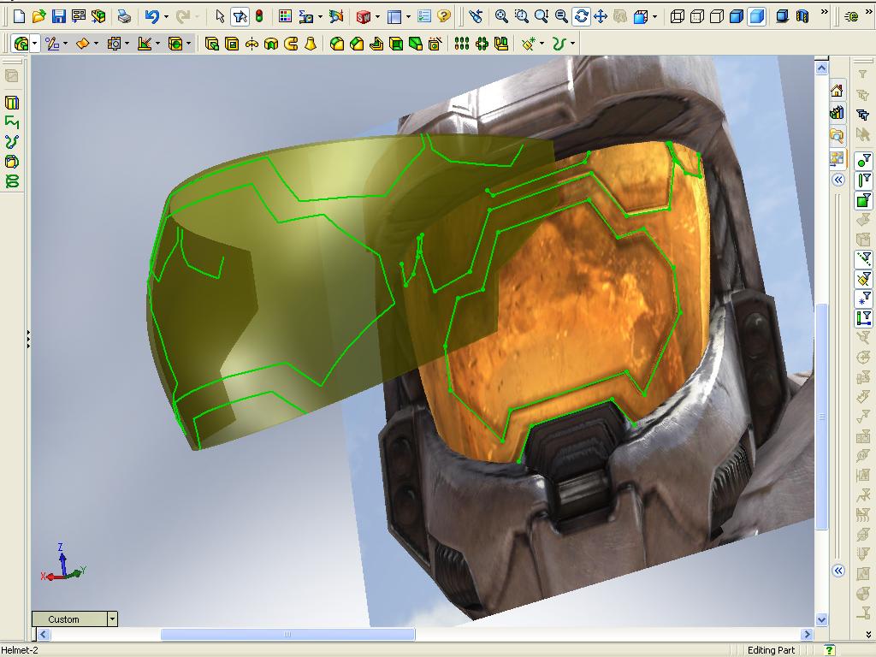Image resolution: width=876 pixels, height=657 pixels.
Task: Select the Pan view tool
Action: (x=601, y=16)
